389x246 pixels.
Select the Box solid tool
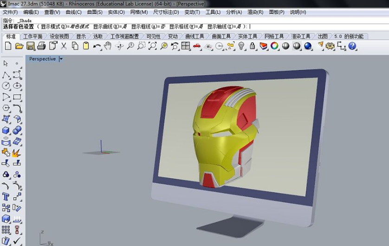[x=6, y=130]
